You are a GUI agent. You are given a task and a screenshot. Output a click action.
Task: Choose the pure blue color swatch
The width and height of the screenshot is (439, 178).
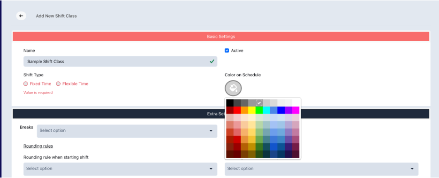281,110
